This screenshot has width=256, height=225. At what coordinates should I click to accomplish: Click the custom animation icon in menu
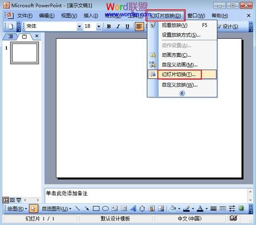pyautogui.click(x=153, y=64)
